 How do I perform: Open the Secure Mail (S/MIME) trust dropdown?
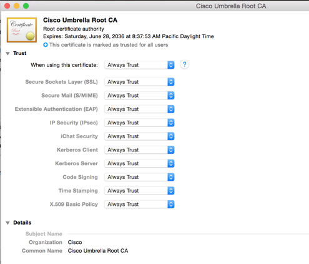(x=139, y=96)
